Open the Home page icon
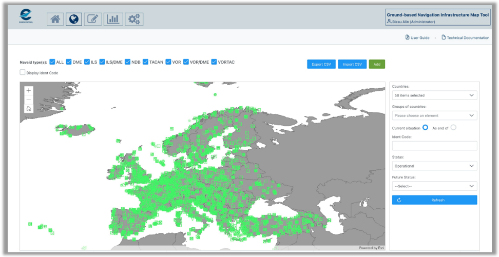 (x=55, y=19)
